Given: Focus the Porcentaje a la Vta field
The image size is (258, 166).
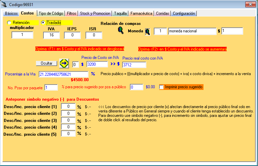Looking at the screenshot, I should pyautogui.click(x=64, y=74).
